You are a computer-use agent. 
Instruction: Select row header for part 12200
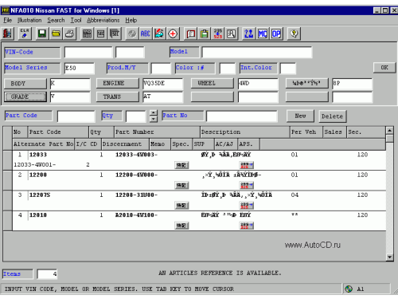[8, 180]
